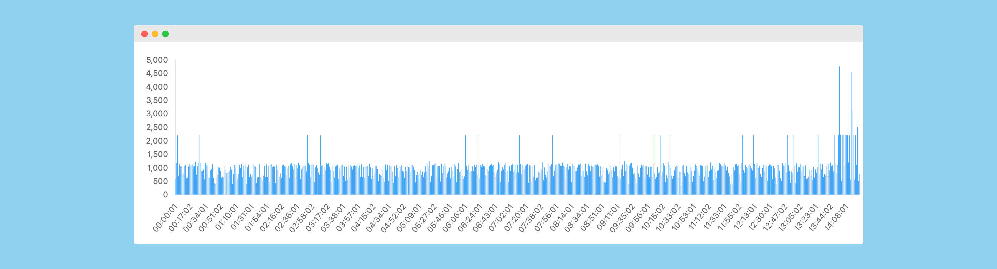
Task: Click the 07:02:01 time label
Action: (x=501, y=218)
